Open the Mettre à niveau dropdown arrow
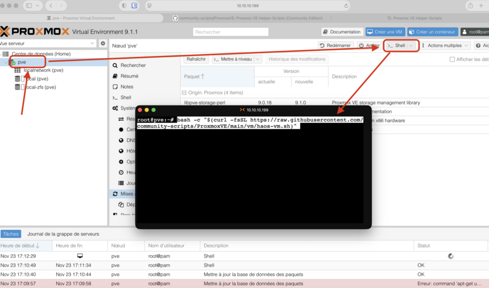The width and height of the screenshot is (489, 288). [258, 59]
